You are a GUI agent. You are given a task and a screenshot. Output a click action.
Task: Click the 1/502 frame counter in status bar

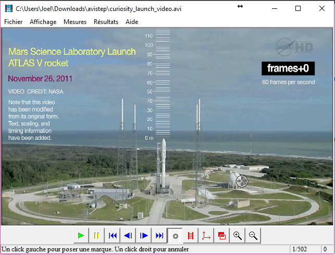pyautogui.click(x=301, y=249)
